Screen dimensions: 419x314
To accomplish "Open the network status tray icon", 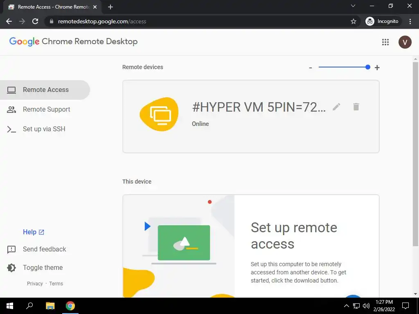I will tap(356, 306).
